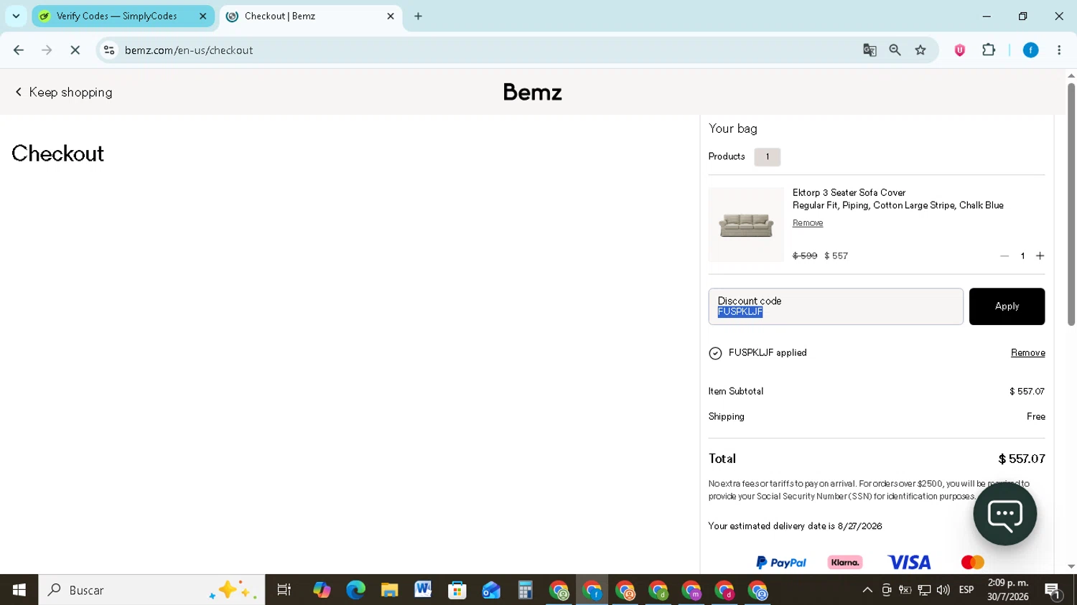Click the struck-through price $ 599
The height and width of the screenshot is (605, 1077).
(805, 256)
